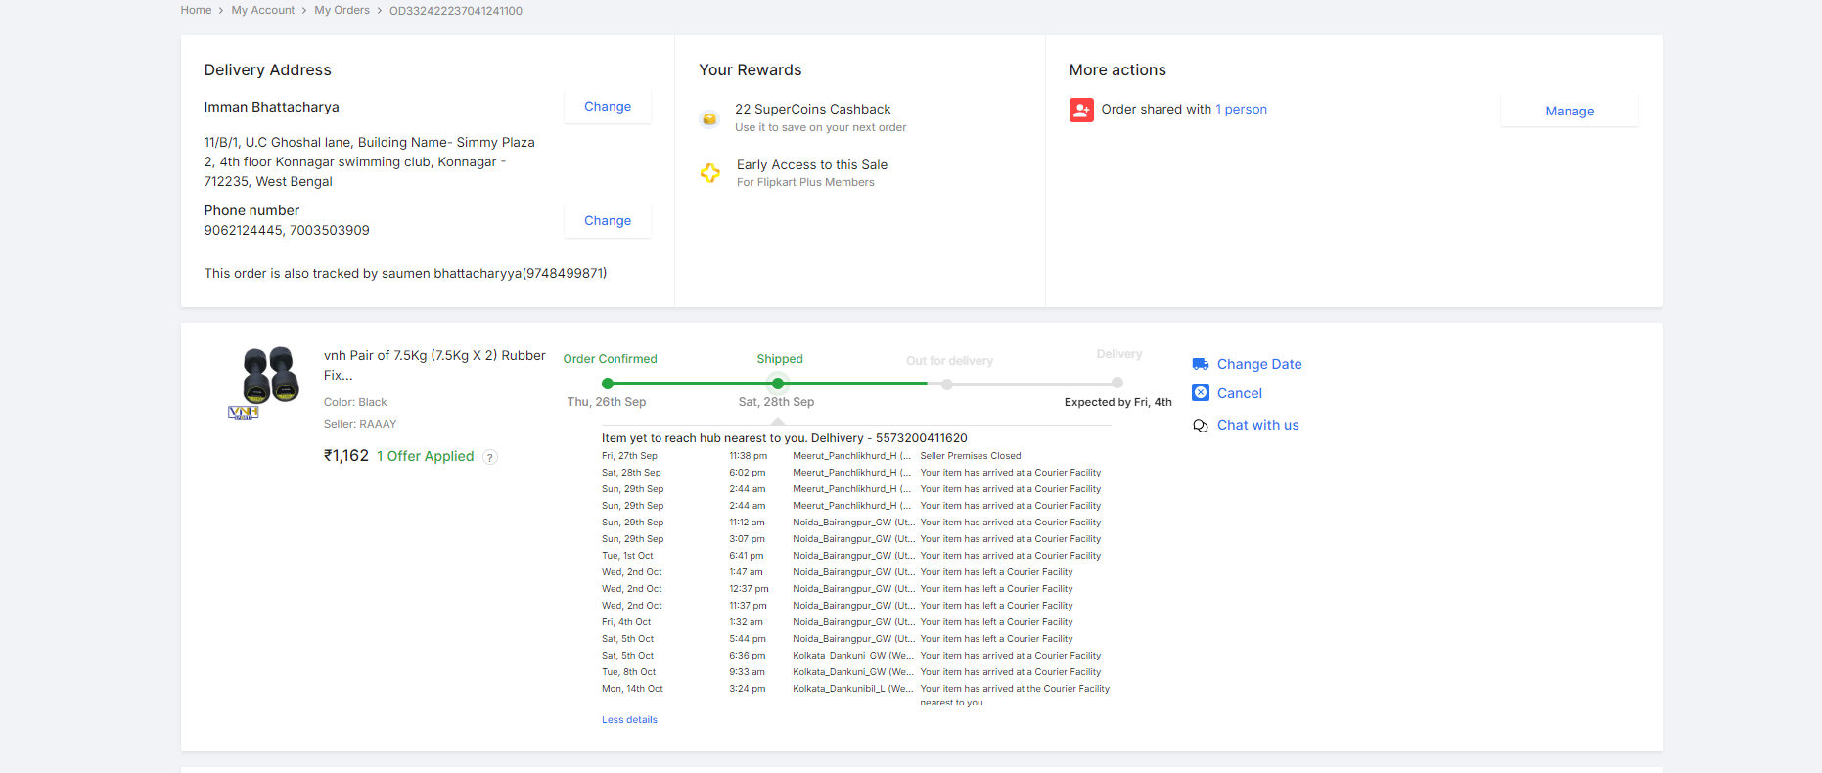Click the Flipkart Plus early access icon
The width and height of the screenshot is (1822, 773).
(710, 173)
